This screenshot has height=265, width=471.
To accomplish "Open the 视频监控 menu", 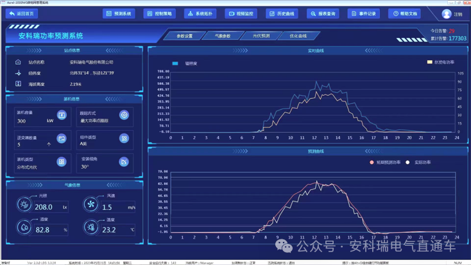I will [241, 13].
